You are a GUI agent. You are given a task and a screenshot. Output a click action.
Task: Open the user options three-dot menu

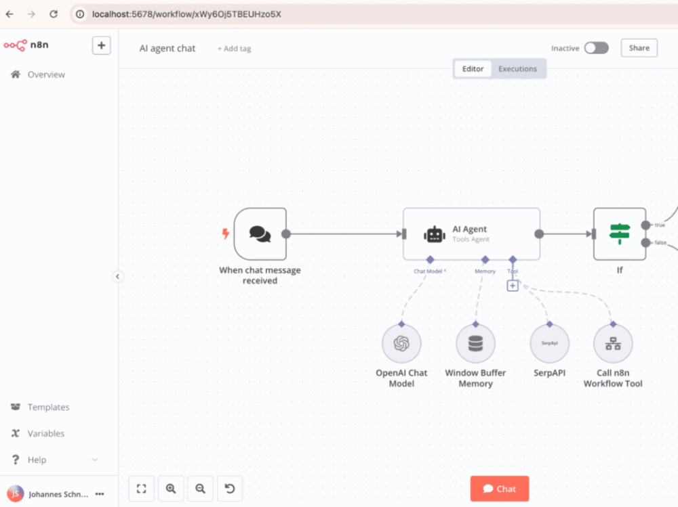pyautogui.click(x=100, y=493)
